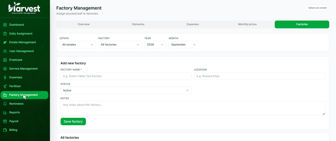Open the Billing page

click(24, 130)
